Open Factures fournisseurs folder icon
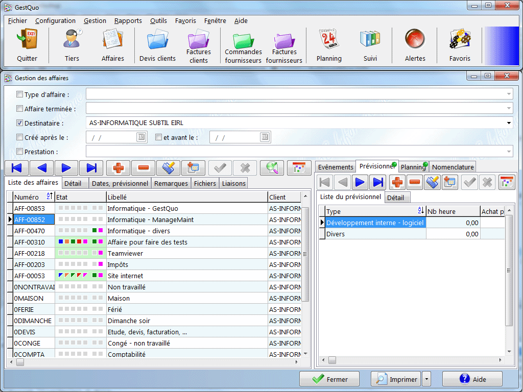This screenshot has width=523, height=392. (x=284, y=40)
